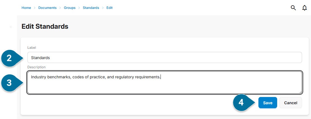Viewport: 311px width, 119px height.
Task: Focus the Label input containing Standards
Action: pos(165,57)
